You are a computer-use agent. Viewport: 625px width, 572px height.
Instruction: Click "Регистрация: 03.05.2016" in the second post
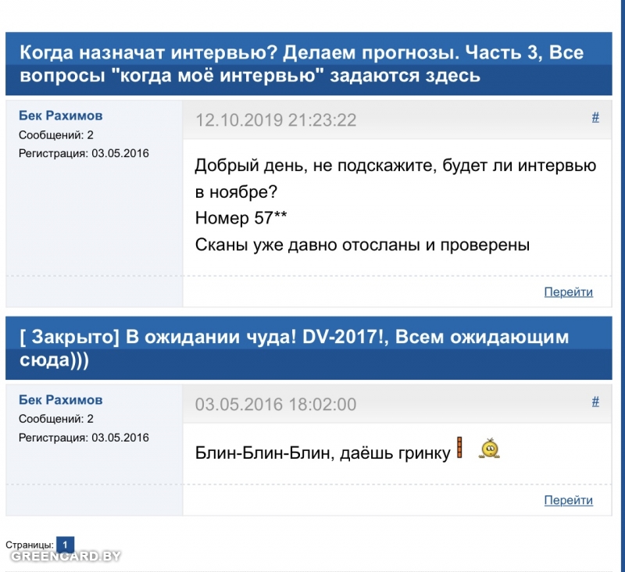click(84, 438)
